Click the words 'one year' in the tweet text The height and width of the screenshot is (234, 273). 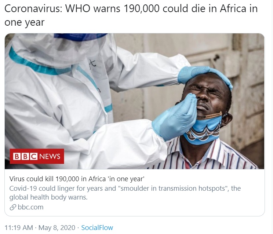(25, 22)
